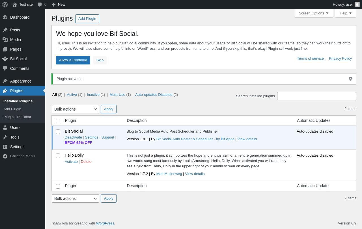Click the Bit Social sidebar icon

(x=5, y=59)
